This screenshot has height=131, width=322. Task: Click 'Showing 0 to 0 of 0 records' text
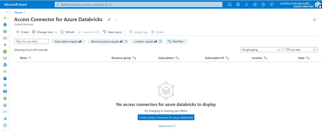(x=31, y=50)
